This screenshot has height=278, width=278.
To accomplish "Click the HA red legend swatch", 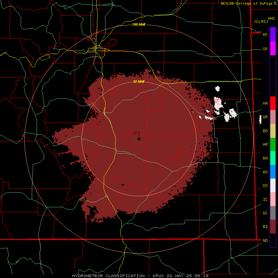I will click(273, 103).
